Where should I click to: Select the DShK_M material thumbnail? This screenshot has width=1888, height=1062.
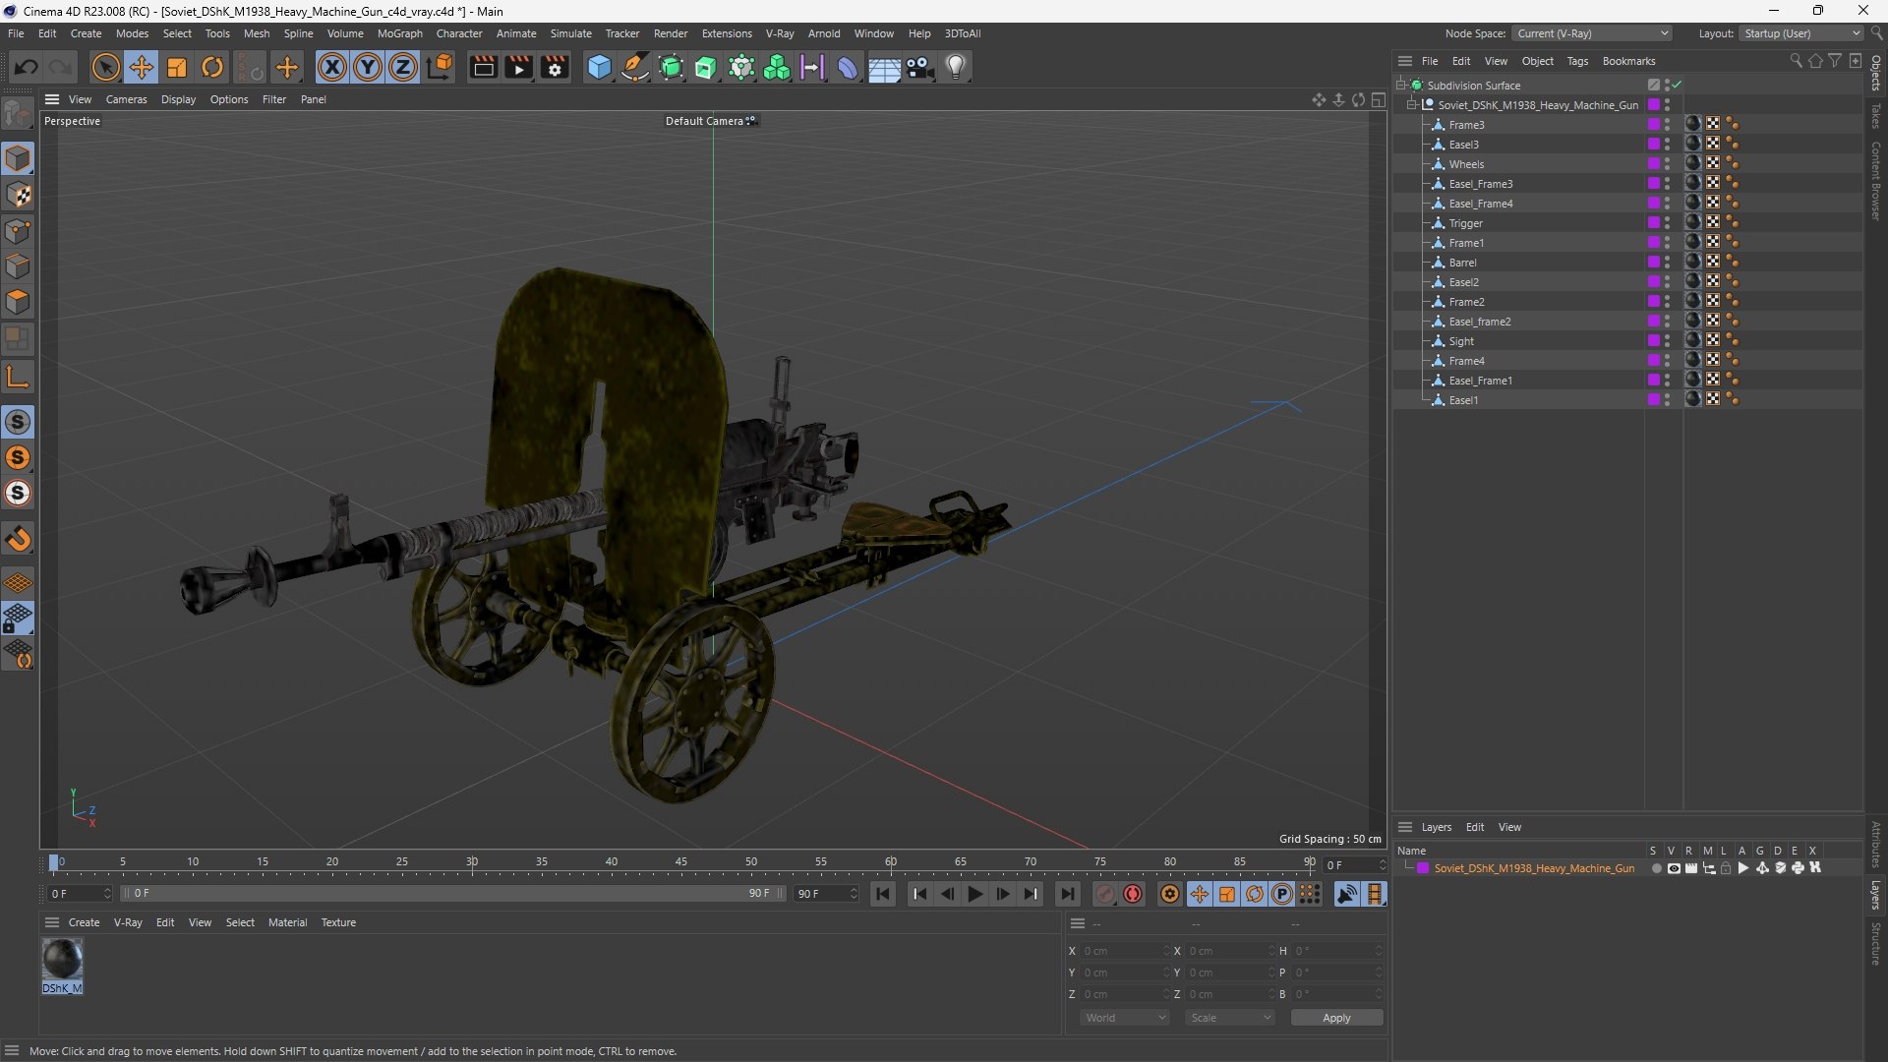(x=62, y=959)
